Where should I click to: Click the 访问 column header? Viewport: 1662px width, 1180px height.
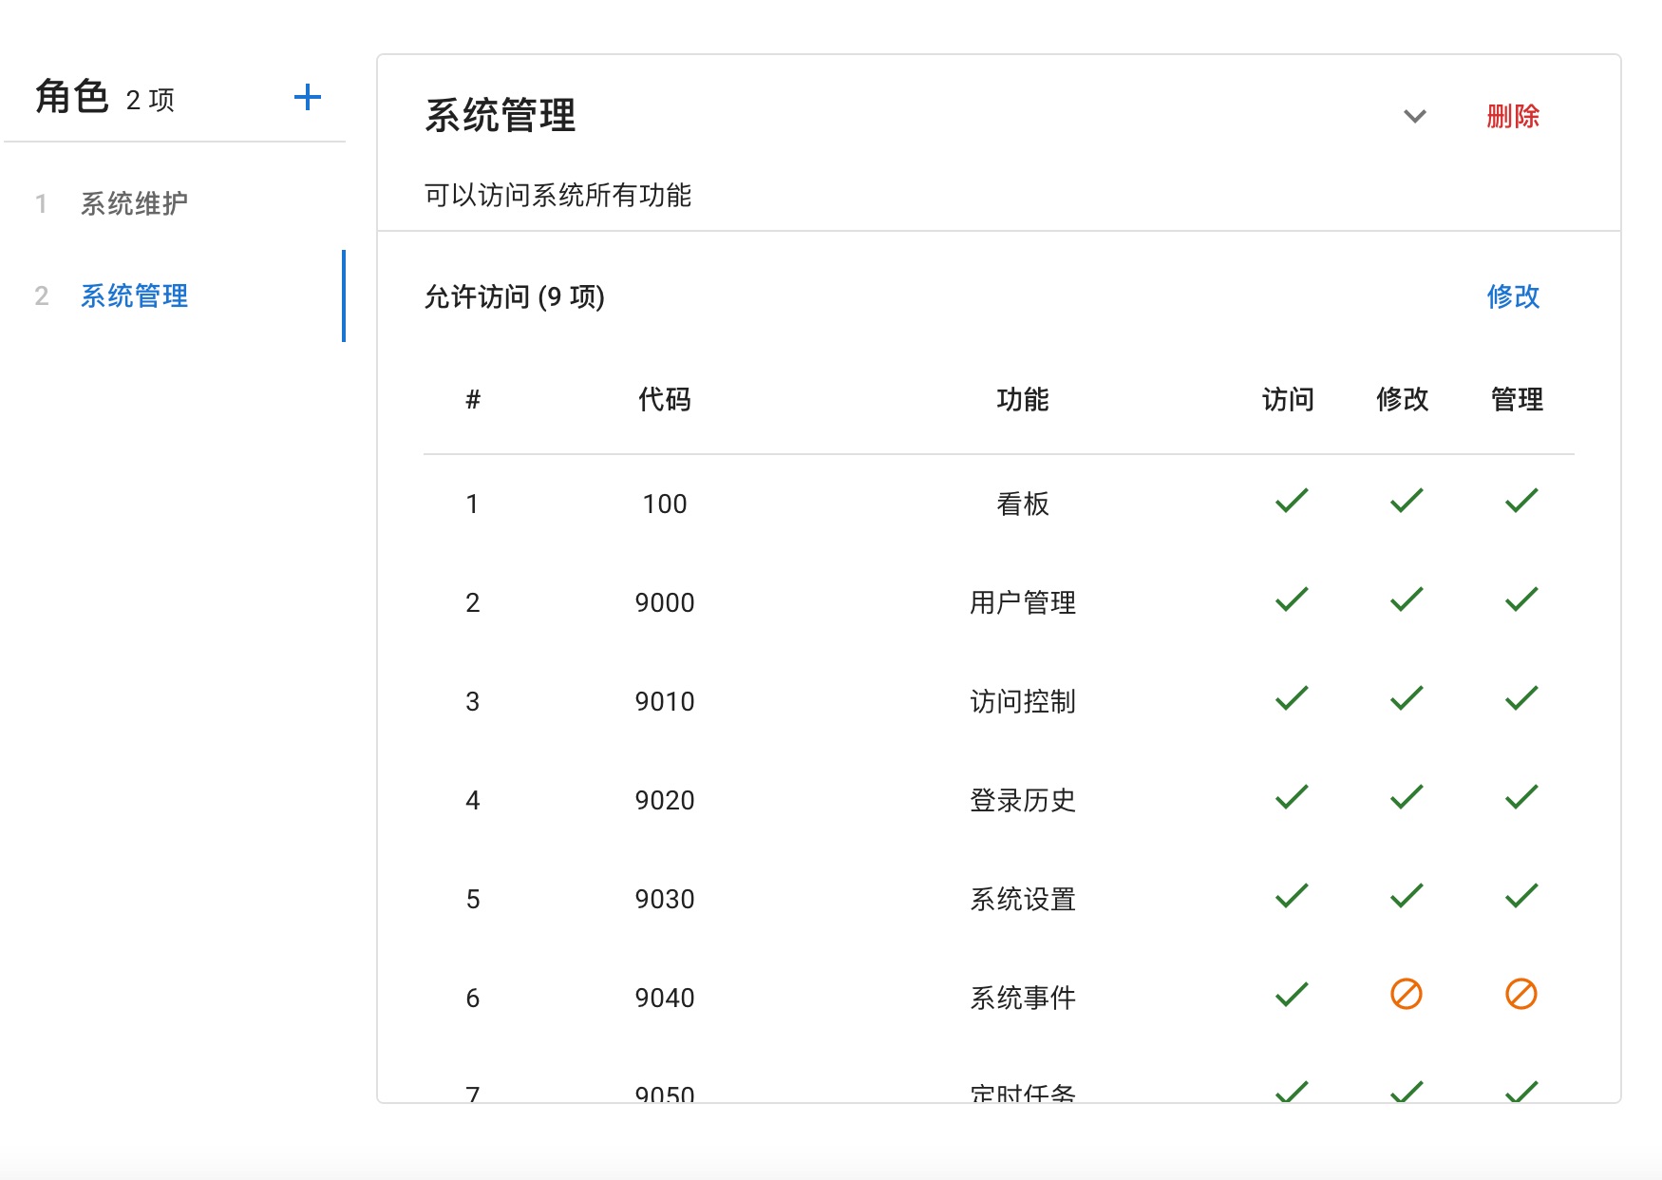[1288, 399]
